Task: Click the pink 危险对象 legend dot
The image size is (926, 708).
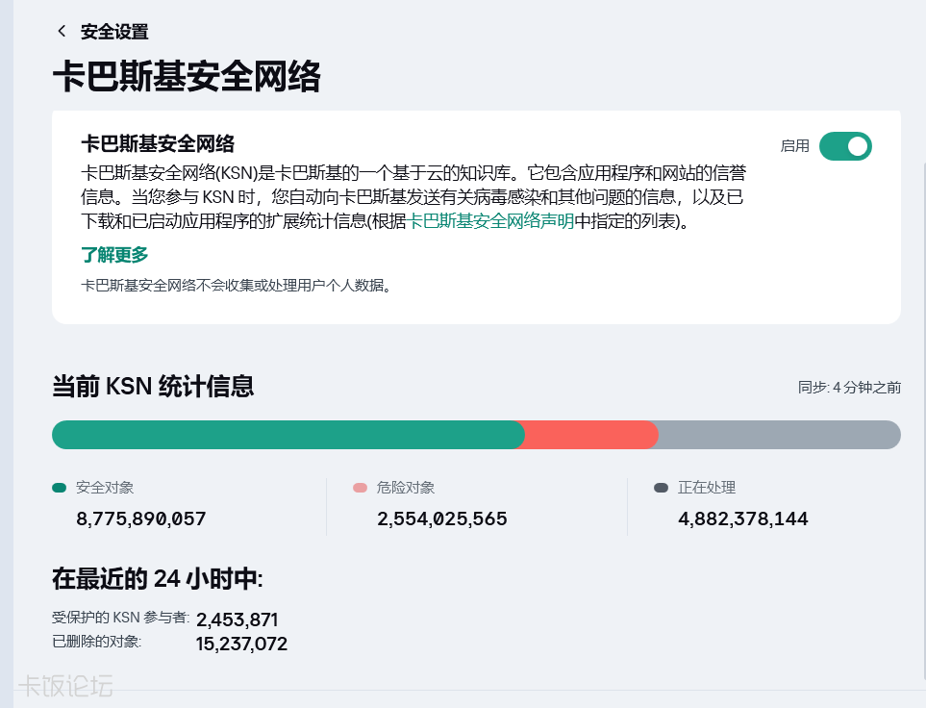Action: [x=360, y=488]
